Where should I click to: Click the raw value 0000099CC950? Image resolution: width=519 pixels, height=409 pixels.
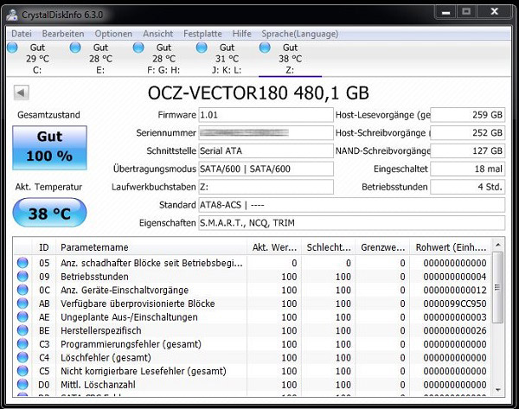click(455, 304)
